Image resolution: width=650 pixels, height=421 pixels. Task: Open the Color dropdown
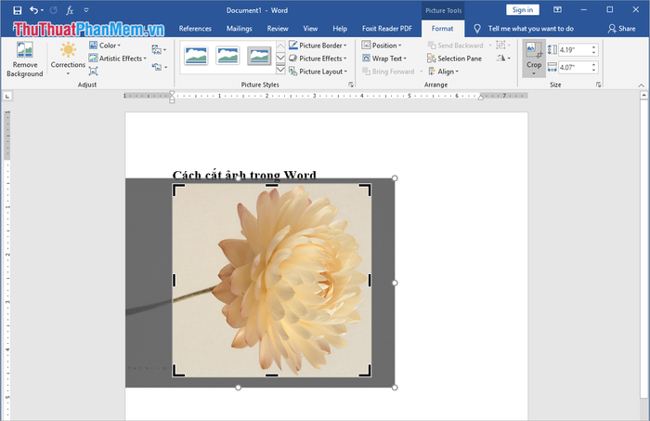tap(105, 46)
